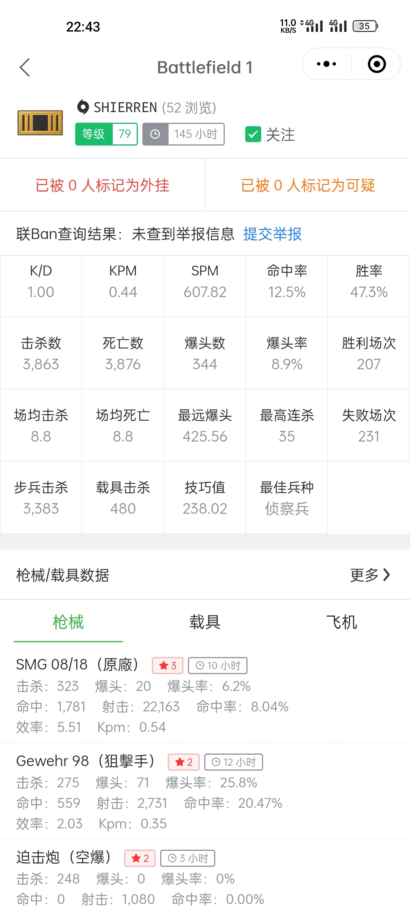This screenshot has height=912, width=410.
Task: Tap the gold rank insignia image
Action: (40, 123)
